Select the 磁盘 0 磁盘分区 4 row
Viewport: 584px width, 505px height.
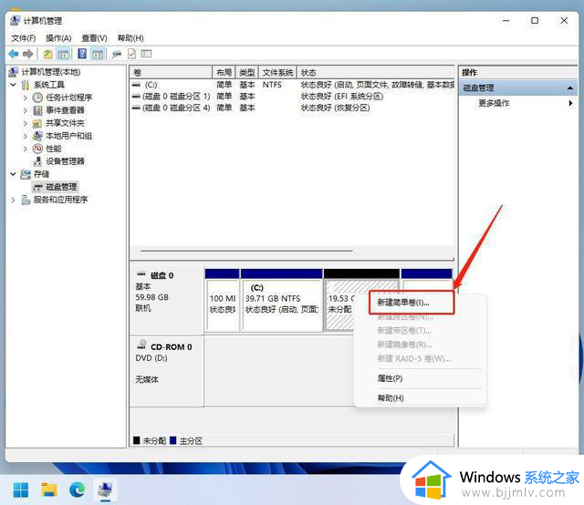[292, 108]
